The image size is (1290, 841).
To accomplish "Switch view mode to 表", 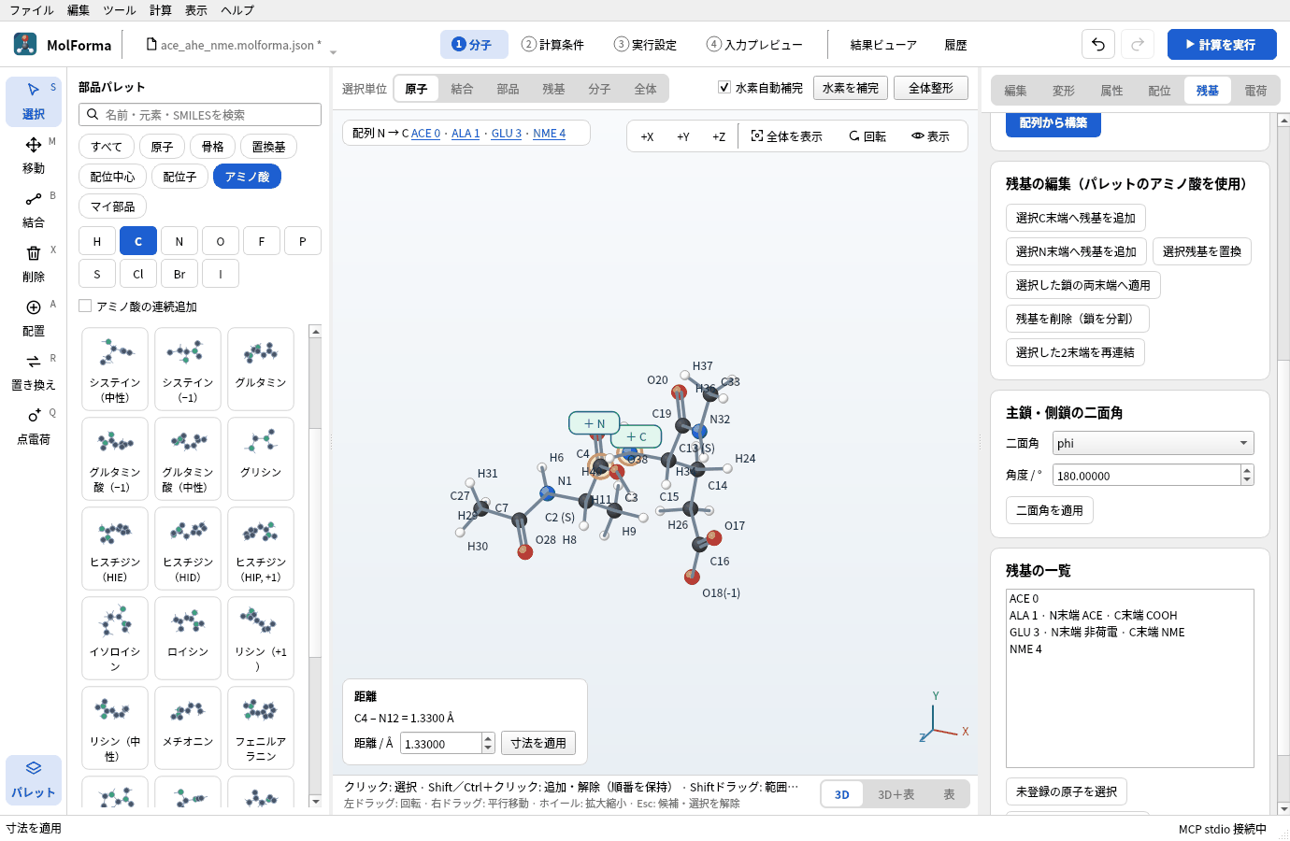I will 949,794.
